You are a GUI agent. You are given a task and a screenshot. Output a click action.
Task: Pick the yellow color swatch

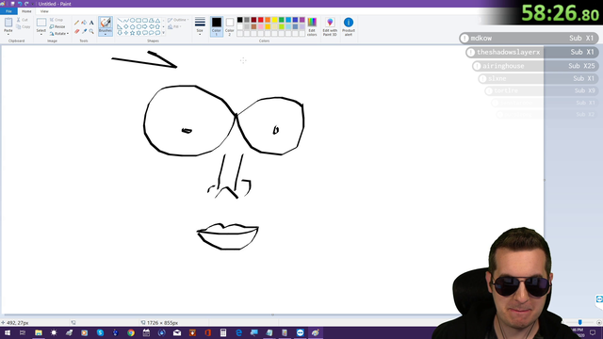(x=274, y=20)
